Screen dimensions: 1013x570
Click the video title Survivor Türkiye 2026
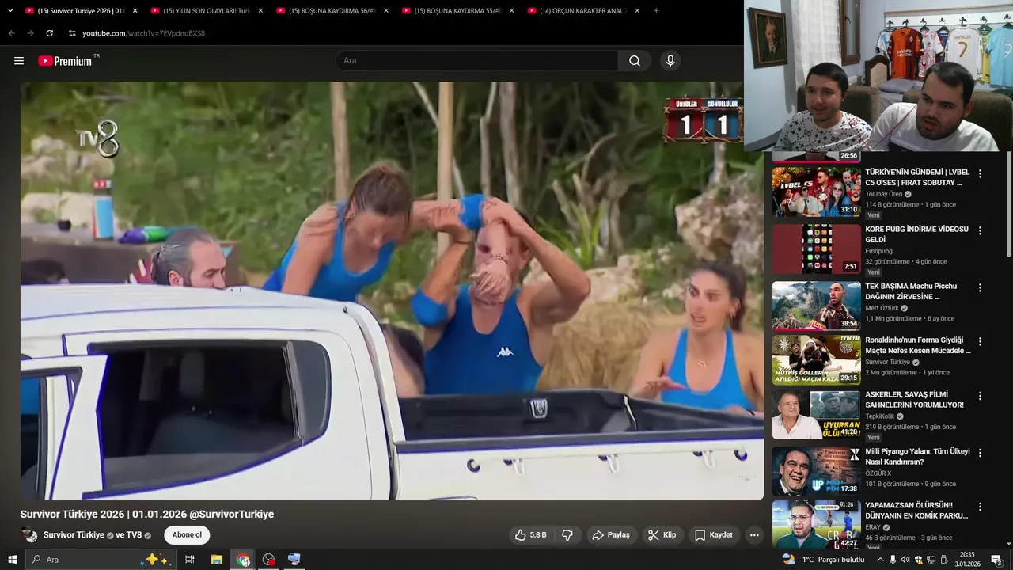[x=147, y=515]
